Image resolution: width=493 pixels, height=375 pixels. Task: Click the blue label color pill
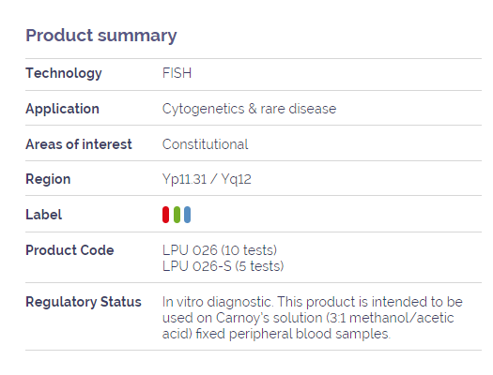pyautogui.click(x=188, y=215)
